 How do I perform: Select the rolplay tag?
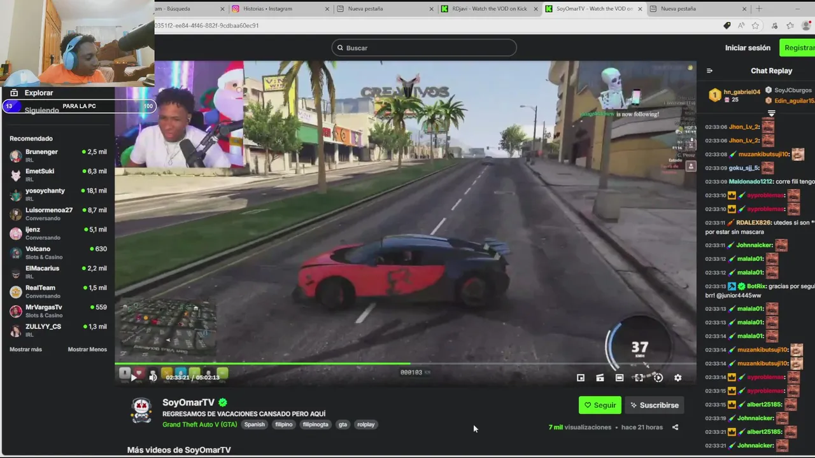[366, 424]
